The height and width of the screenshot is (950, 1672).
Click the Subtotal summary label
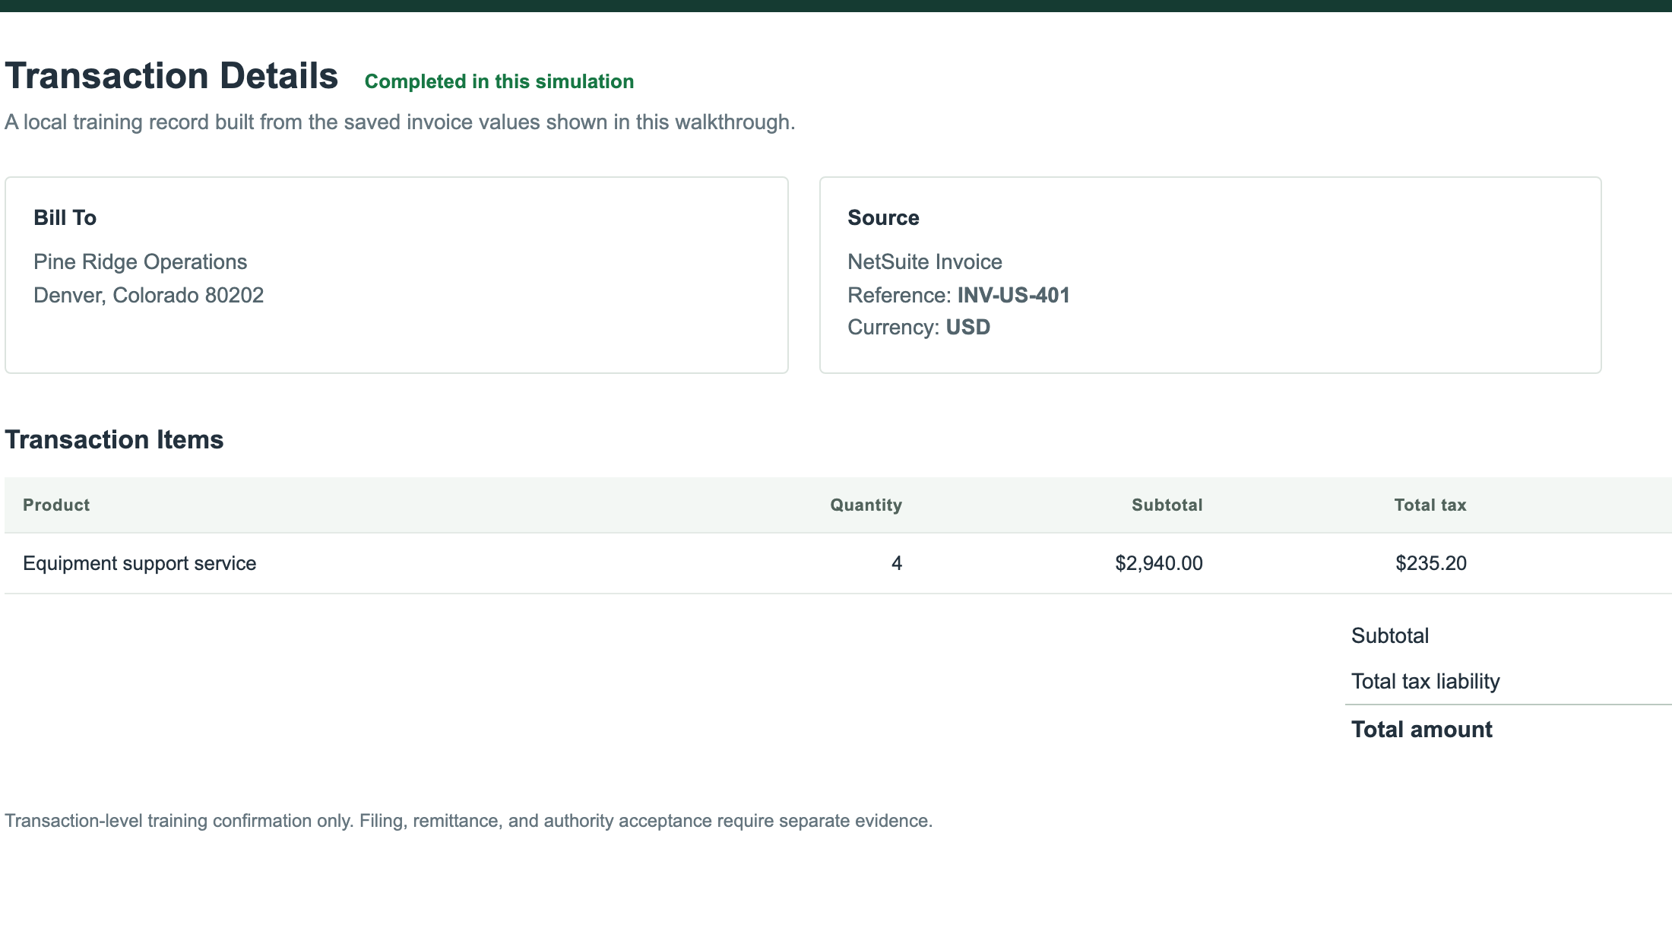pyautogui.click(x=1389, y=636)
